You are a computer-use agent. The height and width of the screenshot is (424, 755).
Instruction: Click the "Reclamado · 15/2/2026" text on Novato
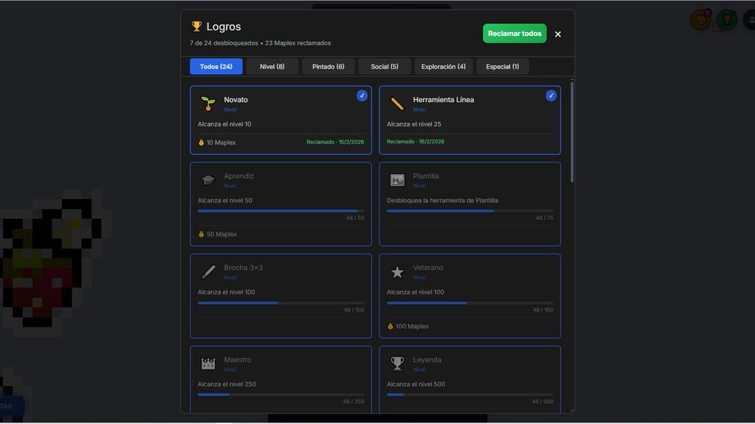point(335,142)
